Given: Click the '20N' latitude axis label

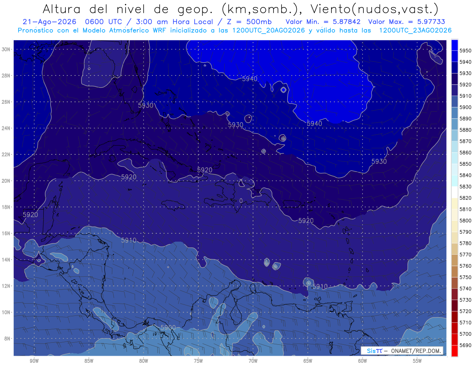Looking at the screenshot, I should [x=6, y=181].
